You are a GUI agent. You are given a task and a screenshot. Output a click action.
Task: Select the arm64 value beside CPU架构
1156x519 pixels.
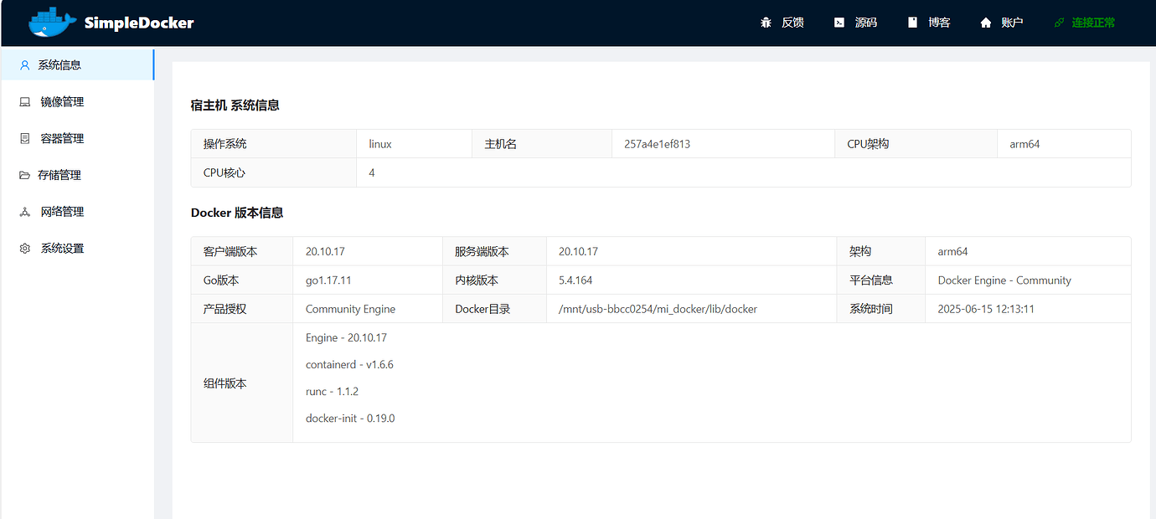1064,144
